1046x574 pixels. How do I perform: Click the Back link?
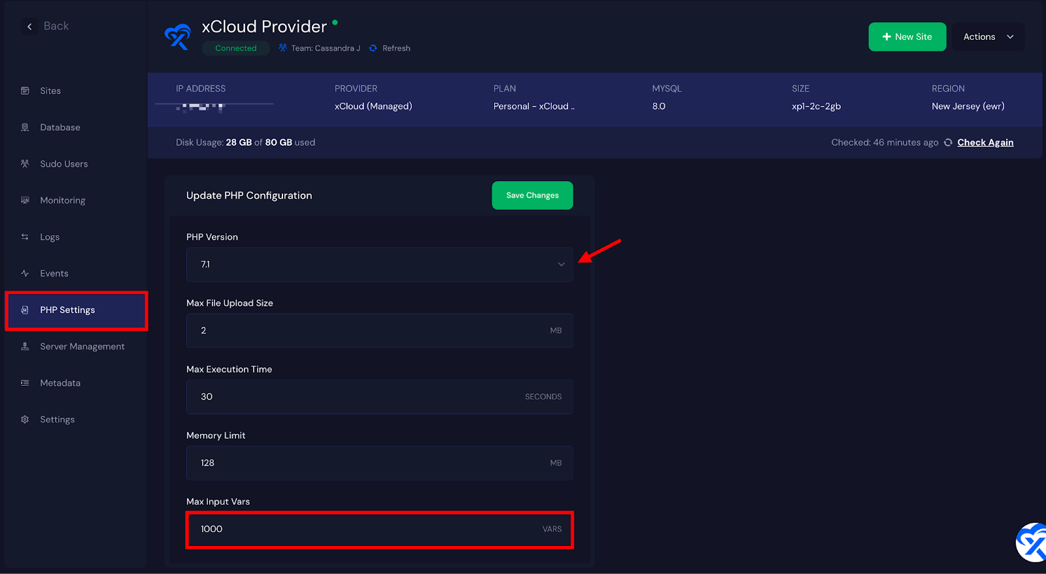56,26
